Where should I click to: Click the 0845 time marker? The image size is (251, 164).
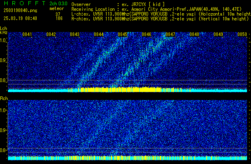tap(123, 34)
